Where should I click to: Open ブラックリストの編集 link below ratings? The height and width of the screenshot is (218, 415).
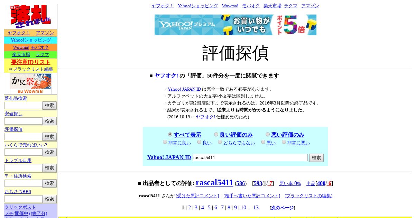point(308,196)
